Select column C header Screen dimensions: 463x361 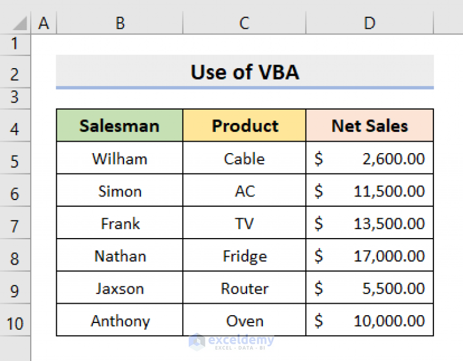(244, 23)
